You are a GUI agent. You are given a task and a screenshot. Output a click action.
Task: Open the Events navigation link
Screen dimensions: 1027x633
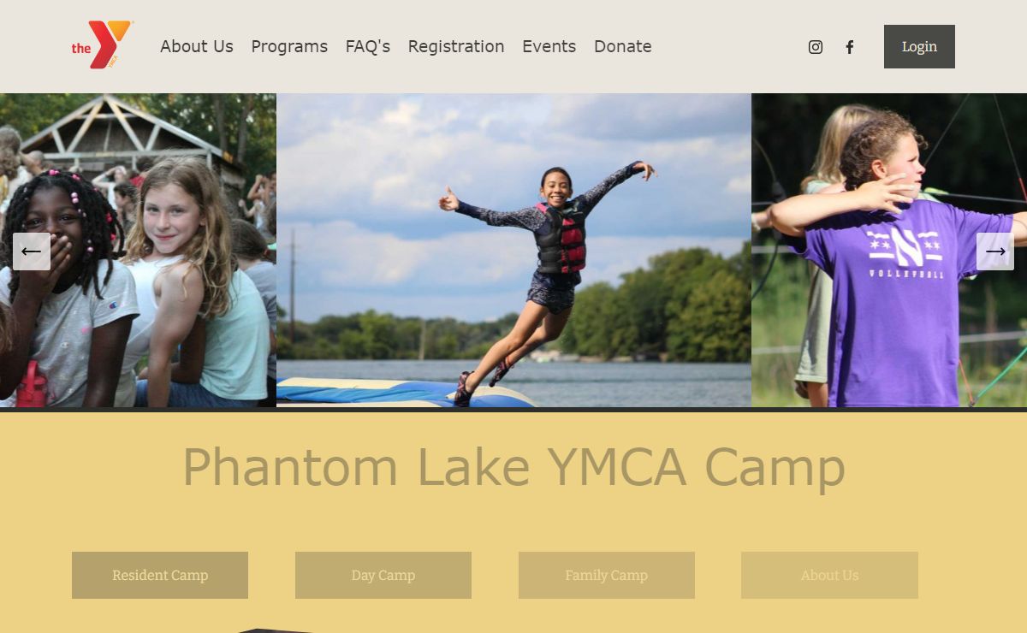549,46
